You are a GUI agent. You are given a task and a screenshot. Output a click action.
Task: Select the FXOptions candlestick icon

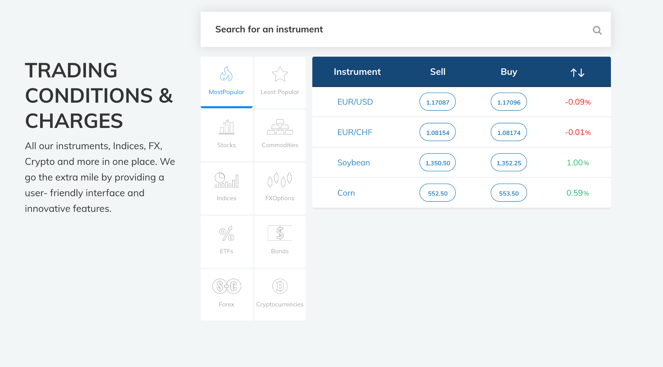(x=280, y=180)
